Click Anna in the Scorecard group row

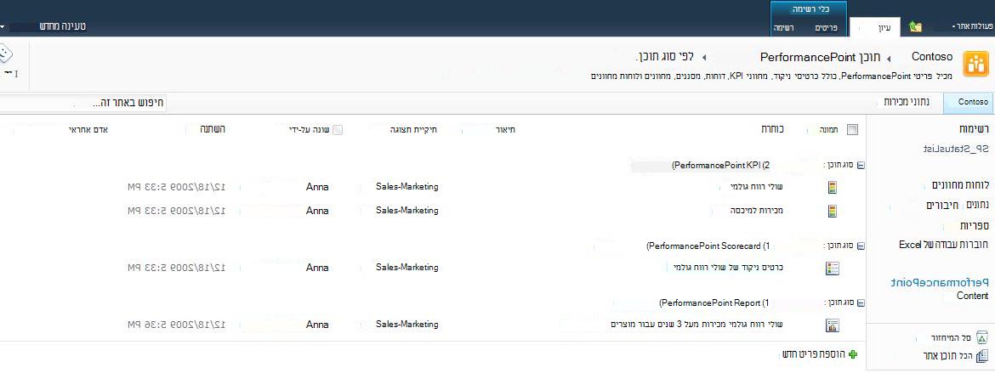point(317,268)
